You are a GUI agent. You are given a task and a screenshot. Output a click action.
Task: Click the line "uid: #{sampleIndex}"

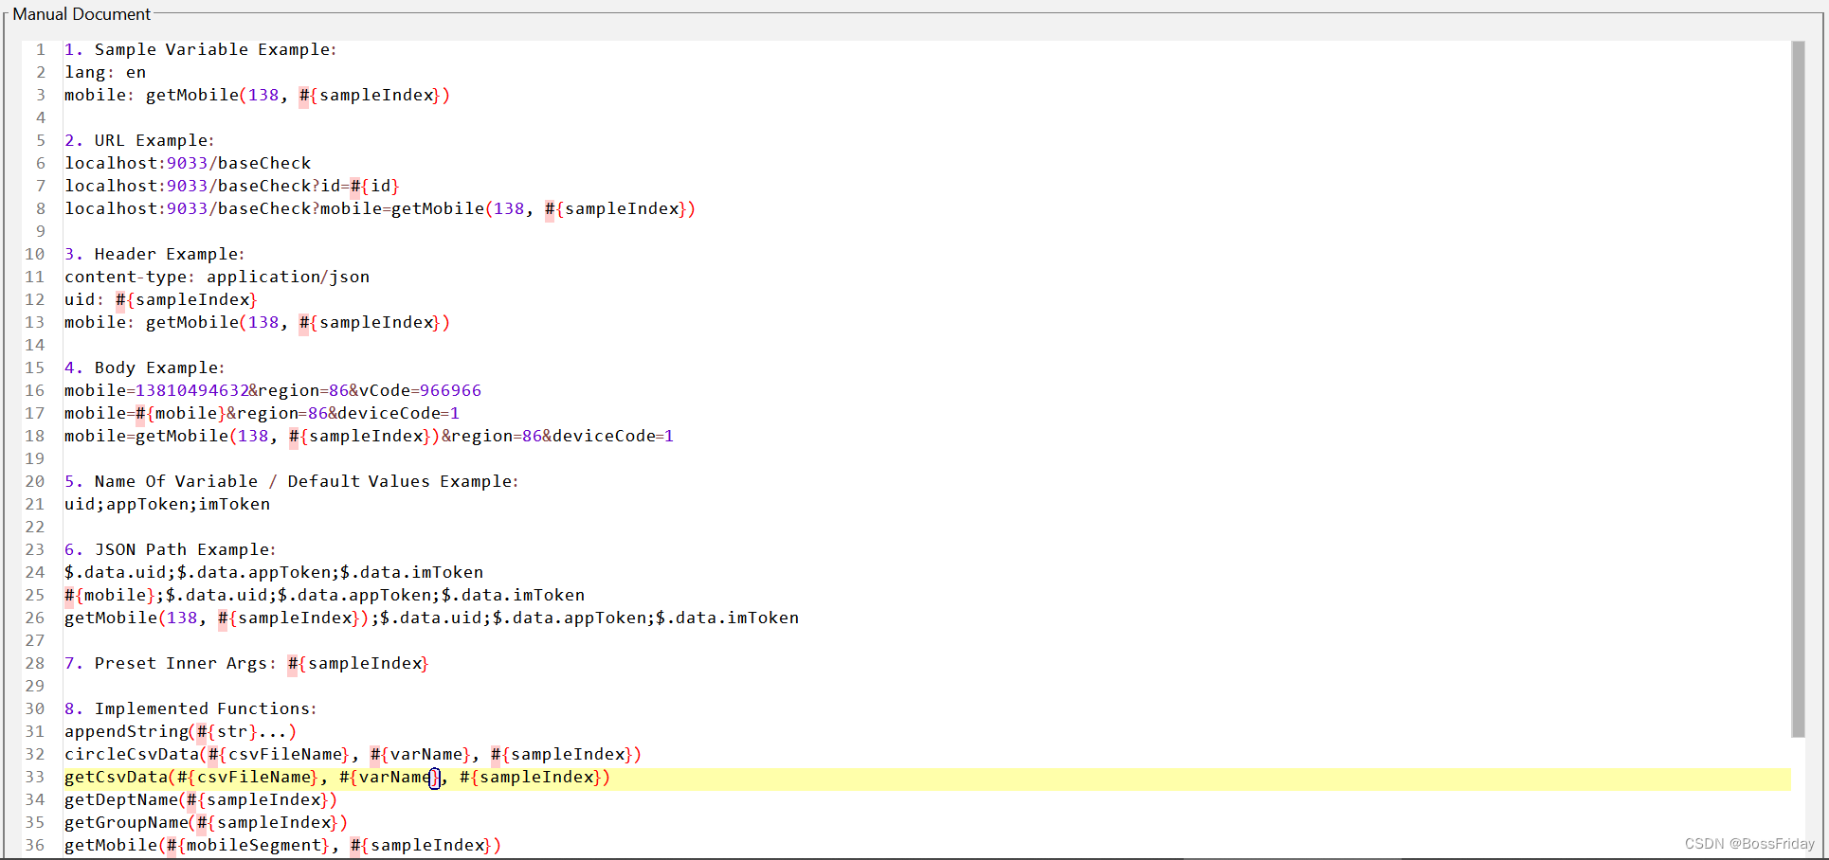(x=161, y=299)
